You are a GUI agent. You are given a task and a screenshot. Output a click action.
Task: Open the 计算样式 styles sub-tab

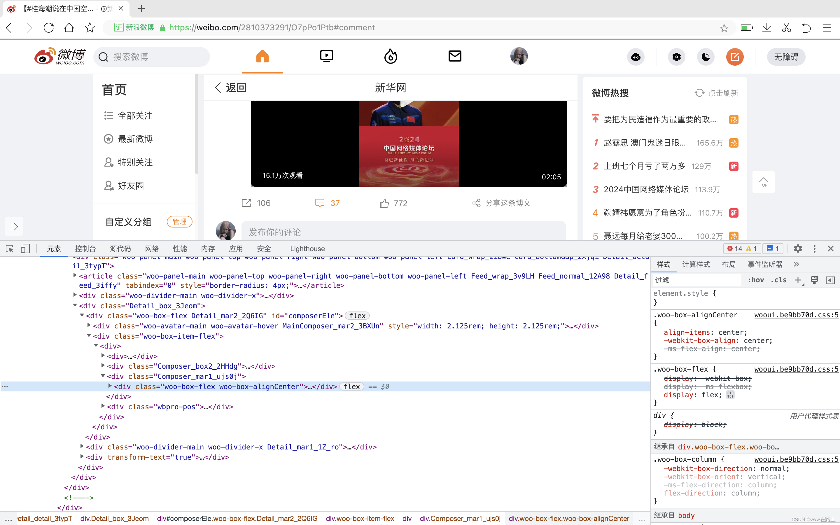pyautogui.click(x=696, y=265)
